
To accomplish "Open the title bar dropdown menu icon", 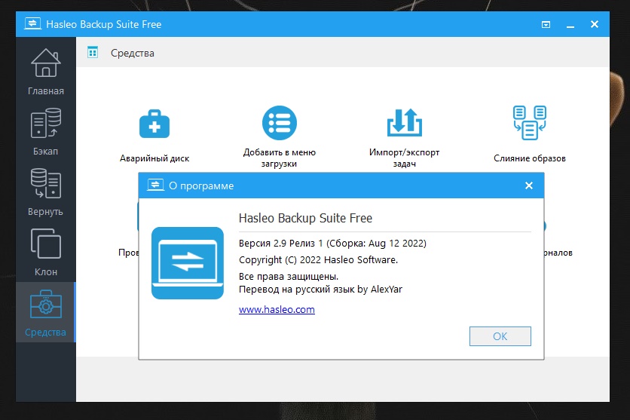I will point(546,25).
